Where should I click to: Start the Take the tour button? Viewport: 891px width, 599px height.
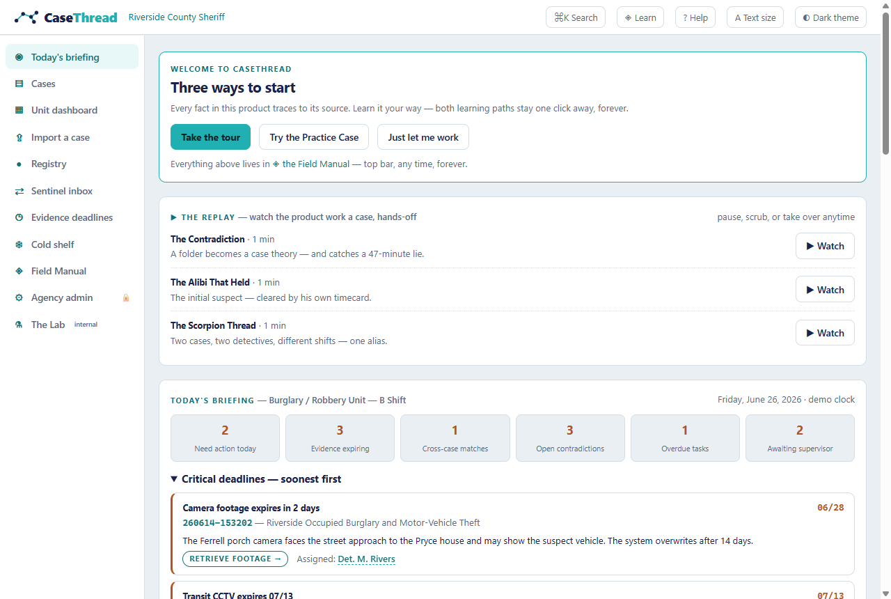tap(210, 137)
